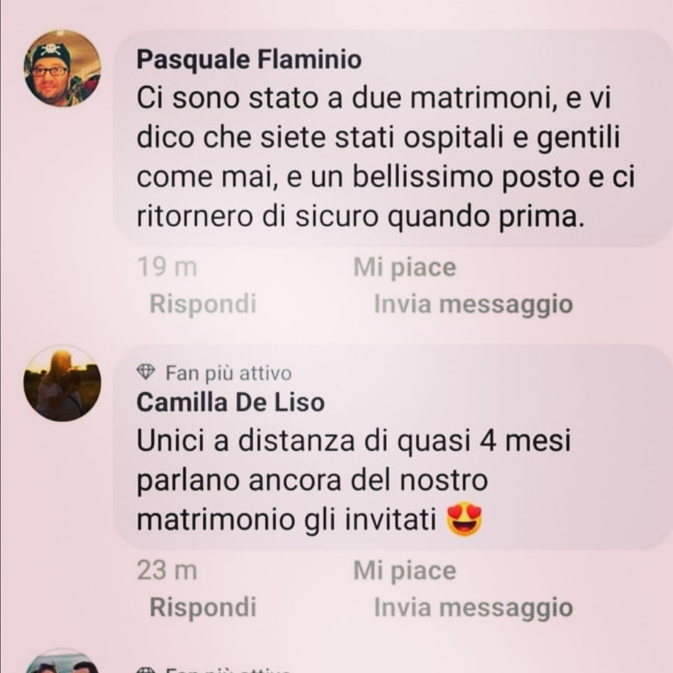Click the name Pasquale Flaminio
Screen dimensions: 673x673
(249, 59)
